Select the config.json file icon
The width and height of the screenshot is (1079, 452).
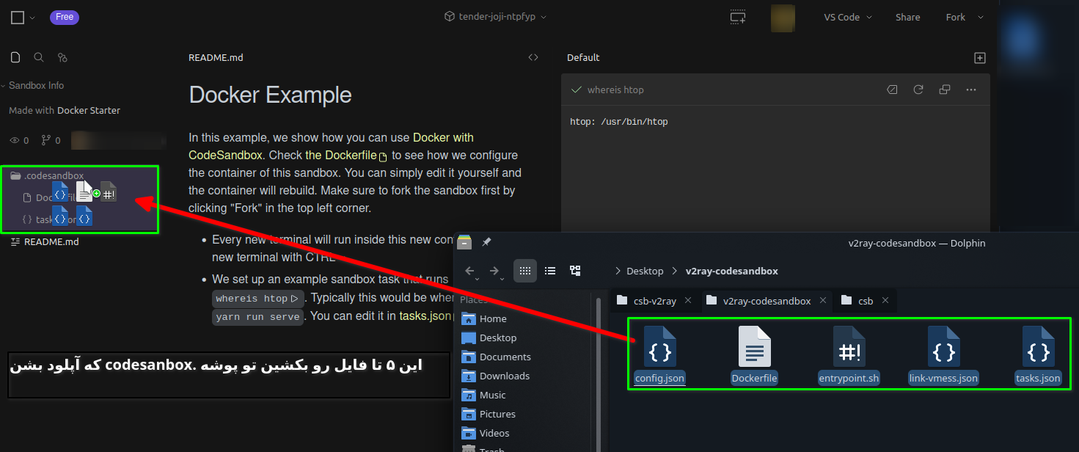coord(659,346)
